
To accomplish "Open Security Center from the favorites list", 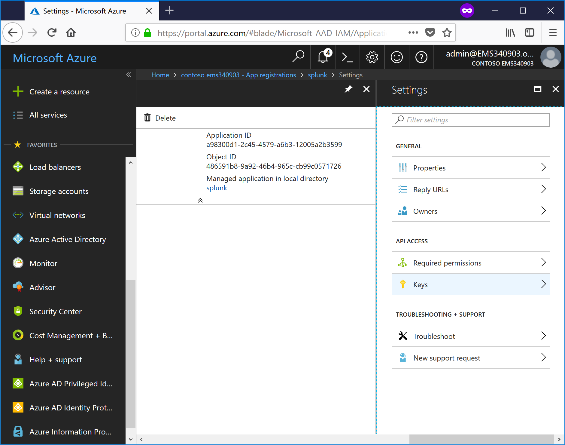I will click(x=55, y=311).
